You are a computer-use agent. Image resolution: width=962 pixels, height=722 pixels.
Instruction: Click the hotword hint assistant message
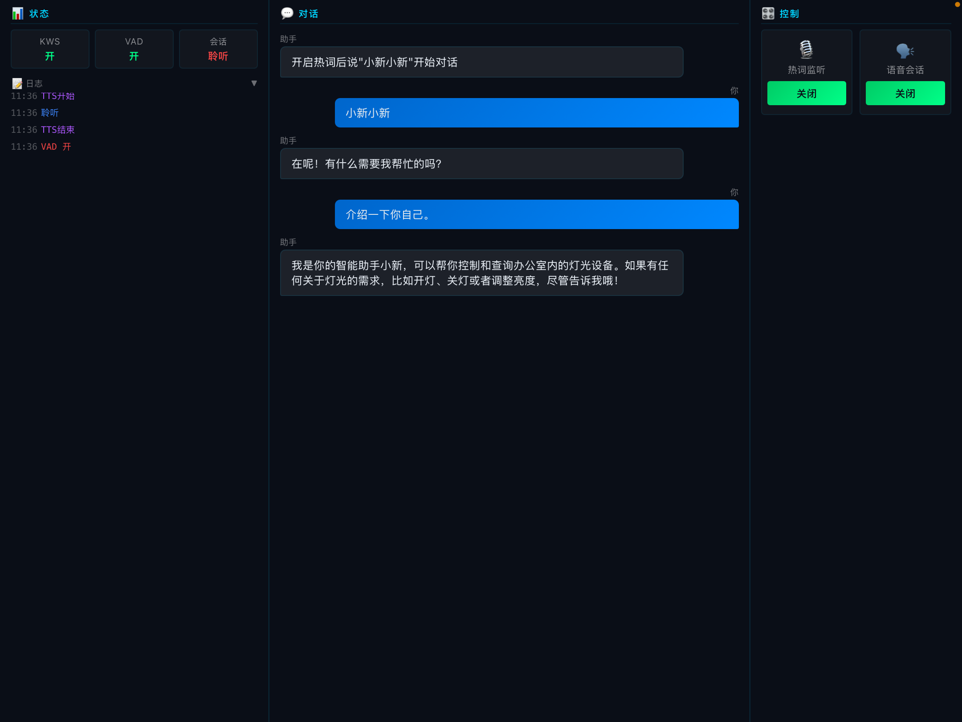click(481, 62)
